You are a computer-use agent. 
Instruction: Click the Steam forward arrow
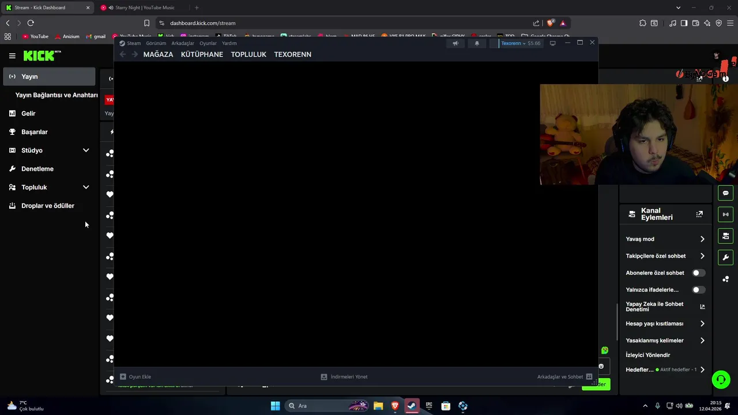pyautogui.click(x=135, y=54)
